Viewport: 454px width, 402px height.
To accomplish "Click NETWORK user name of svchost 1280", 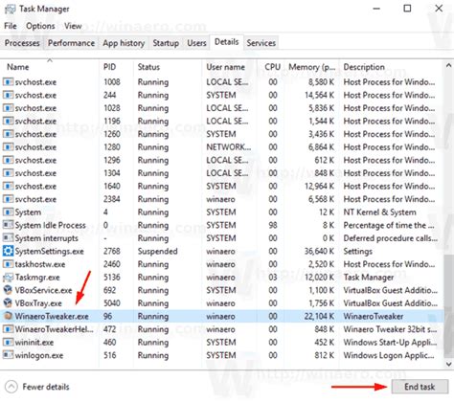I will [229, 147].
